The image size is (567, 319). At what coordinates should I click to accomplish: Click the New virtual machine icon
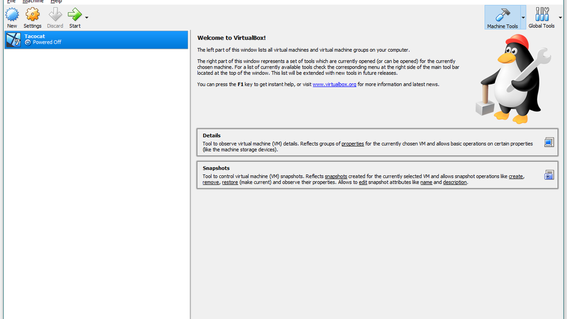[12, 15]
